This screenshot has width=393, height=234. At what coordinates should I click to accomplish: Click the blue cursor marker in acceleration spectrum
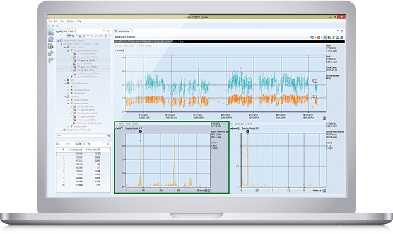(x=140, y=131)
